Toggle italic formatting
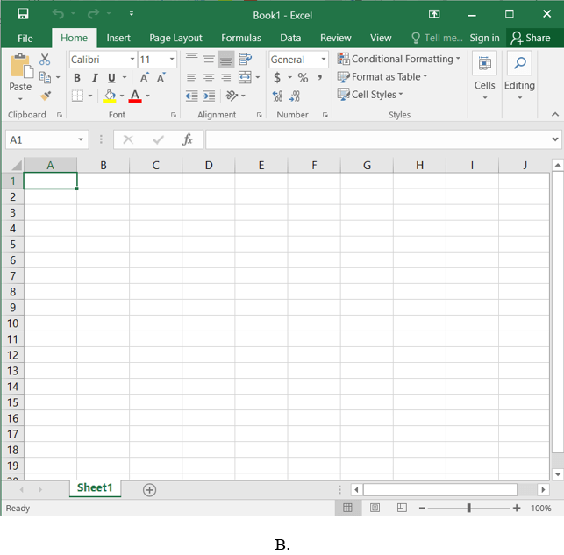The width and height of the screenshot is (564, 555). [x=94, y=78]
